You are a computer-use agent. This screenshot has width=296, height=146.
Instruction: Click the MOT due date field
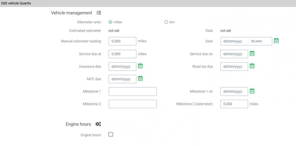point(123,79)
